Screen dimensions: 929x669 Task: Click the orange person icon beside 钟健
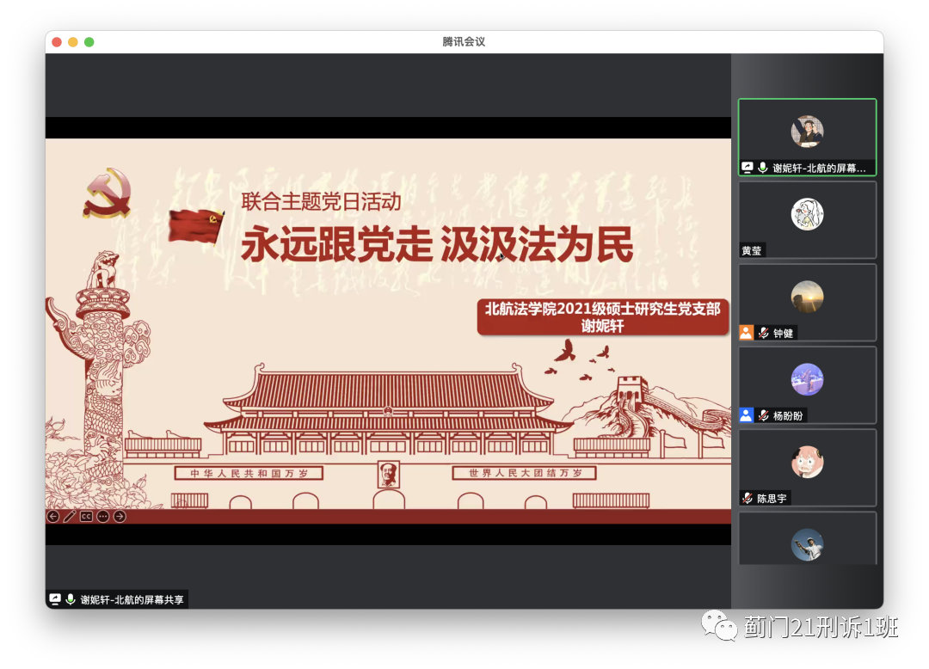746,333
